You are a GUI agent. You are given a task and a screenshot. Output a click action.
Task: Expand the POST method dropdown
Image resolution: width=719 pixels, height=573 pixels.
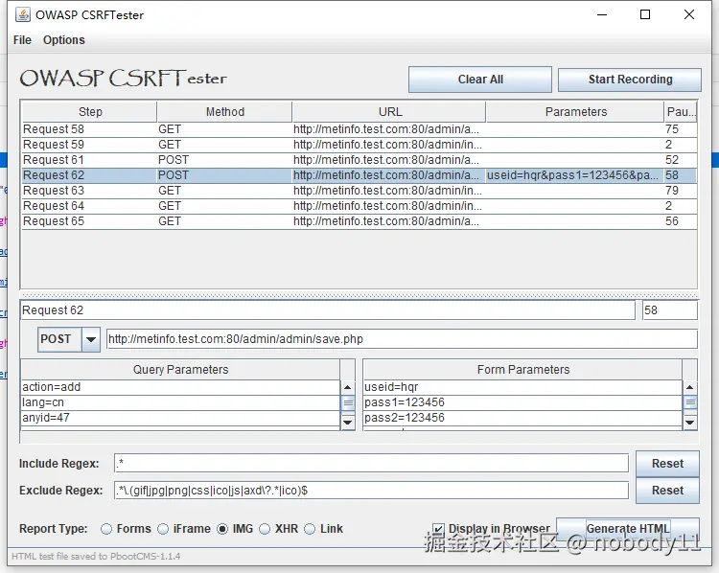91,339
